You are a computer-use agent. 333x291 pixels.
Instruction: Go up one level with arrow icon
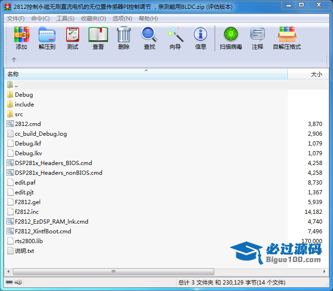click(x=14, y=60)
